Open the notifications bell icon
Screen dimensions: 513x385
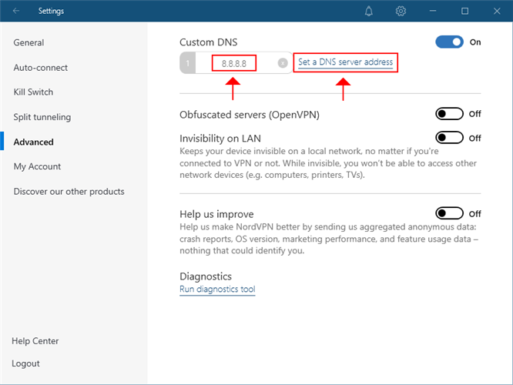coord(369,12)
